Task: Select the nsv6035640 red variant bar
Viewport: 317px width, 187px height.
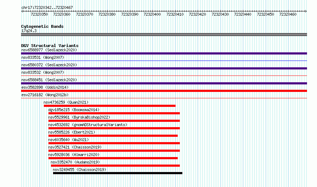Action: 114,143
